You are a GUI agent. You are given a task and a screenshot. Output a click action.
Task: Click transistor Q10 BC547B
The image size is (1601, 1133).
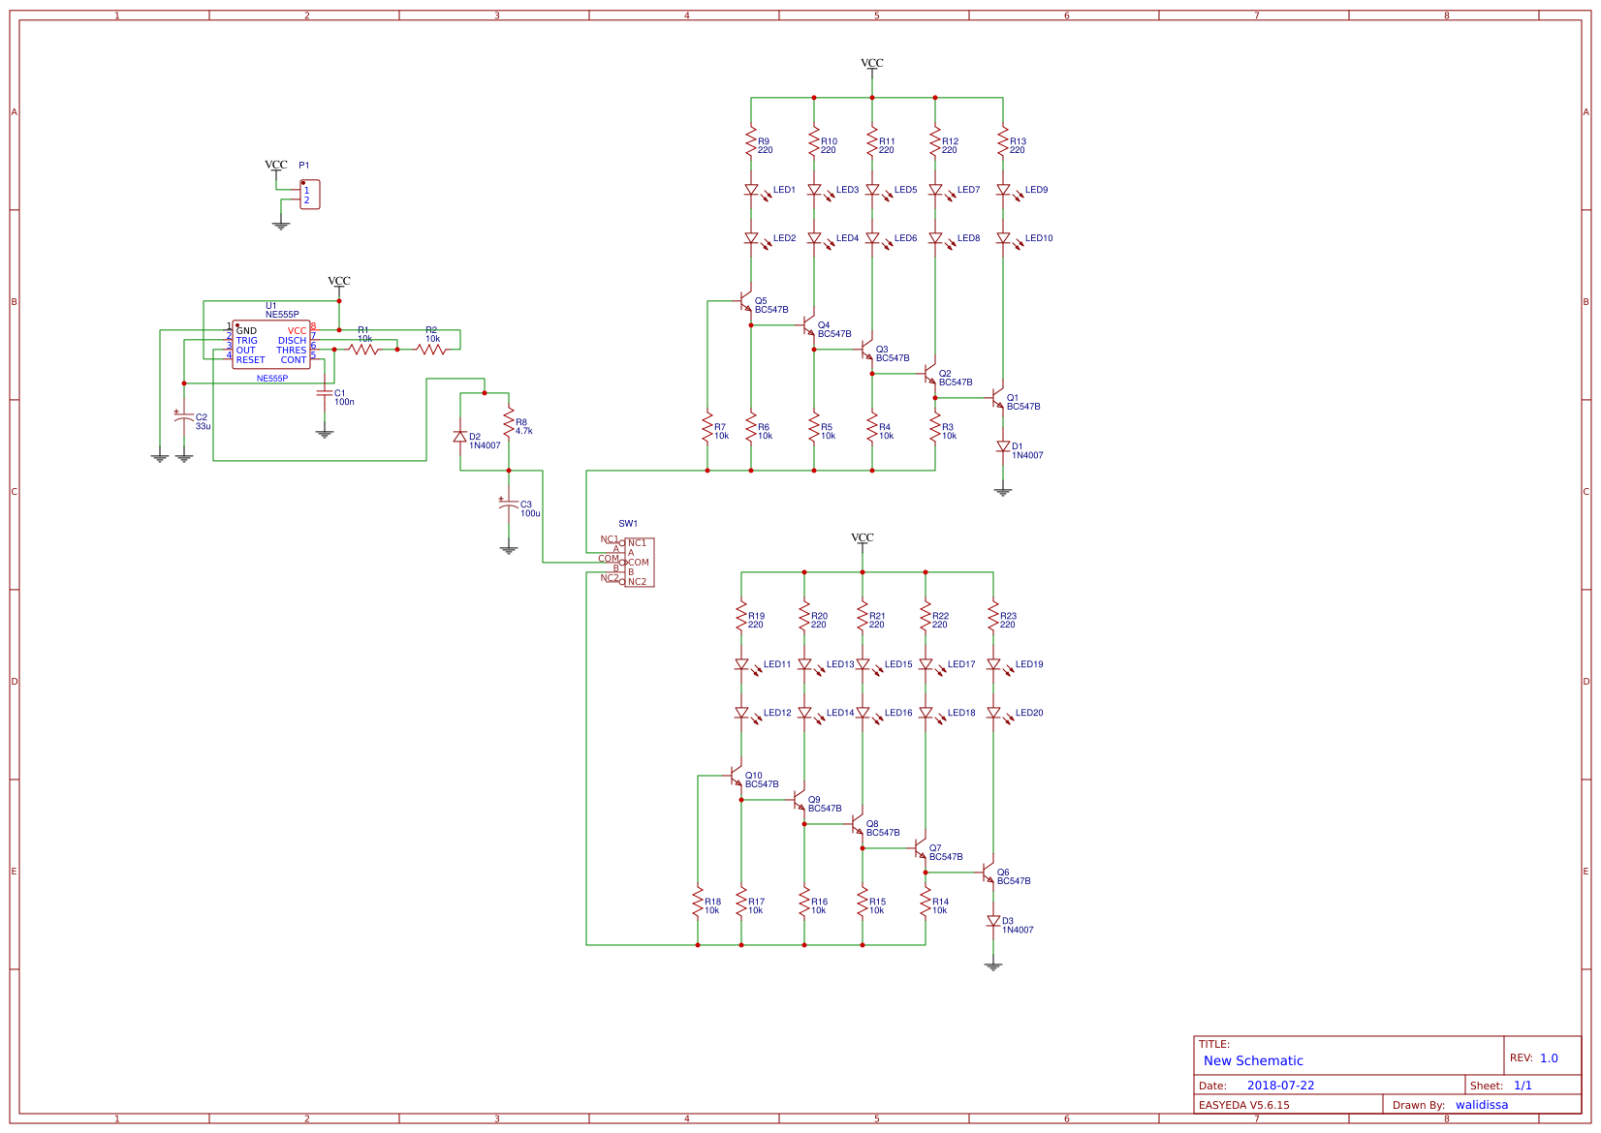click(x=737, y=777)
